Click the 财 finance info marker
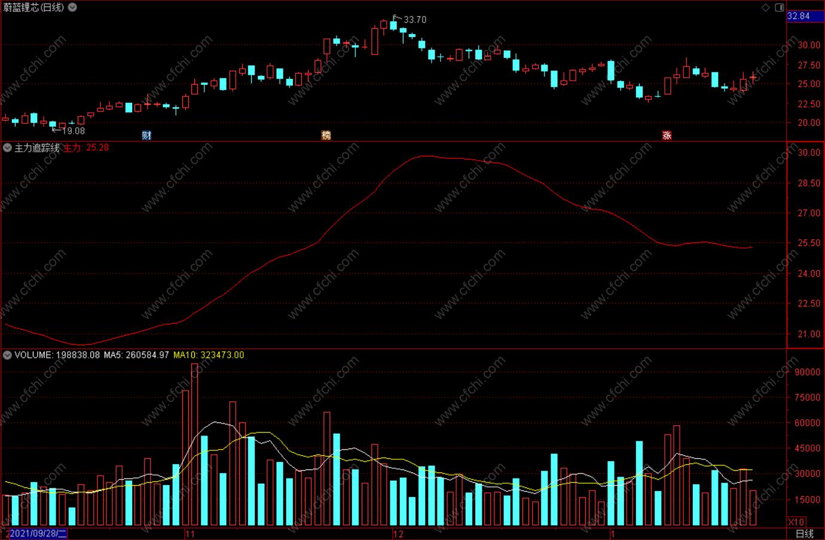Viewport: 825px width, 540px height. [146, 136]
